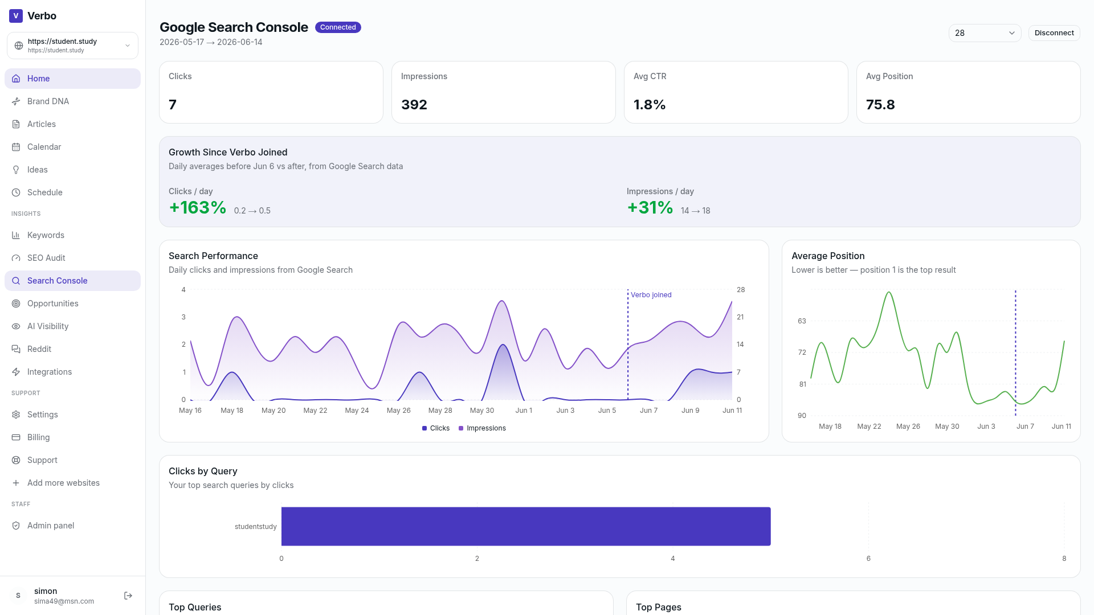Select the Reddit chat icon

pyautogui.click(x=16, y=349)
